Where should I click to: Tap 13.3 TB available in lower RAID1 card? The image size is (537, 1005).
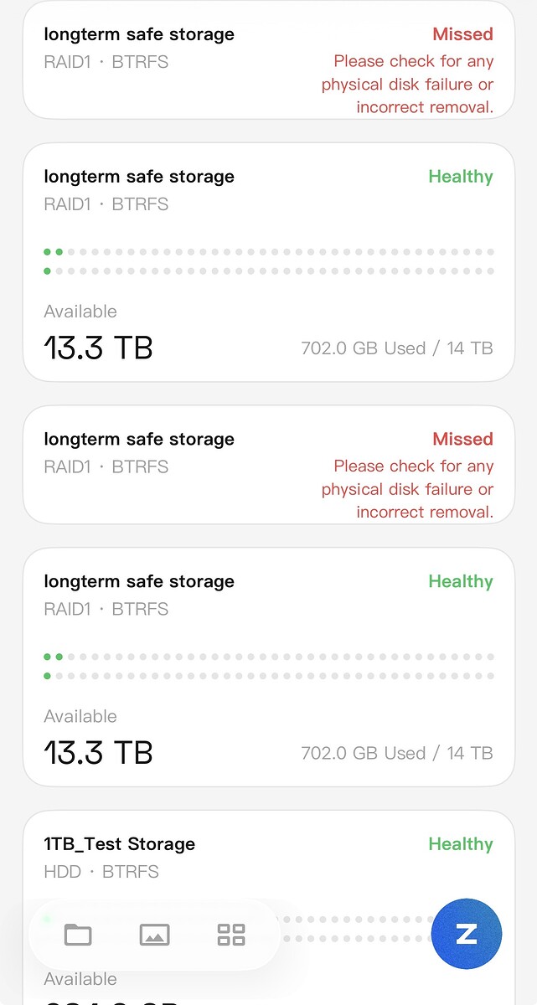coord(99,752)
